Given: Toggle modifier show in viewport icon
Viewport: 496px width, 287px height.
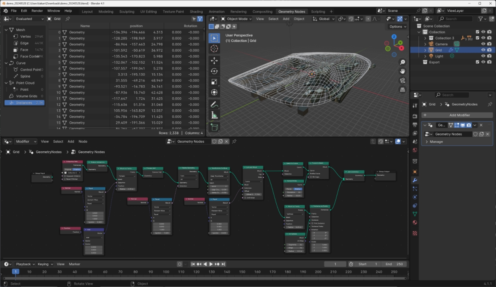Looking at the screenshot, I should [x=463, y=125].
